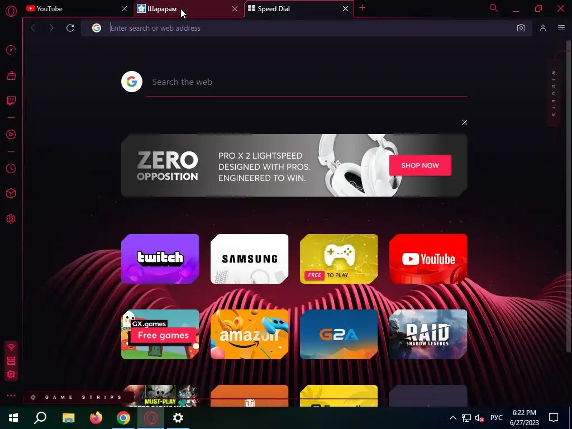Reload the page

(x=70, y=28)
